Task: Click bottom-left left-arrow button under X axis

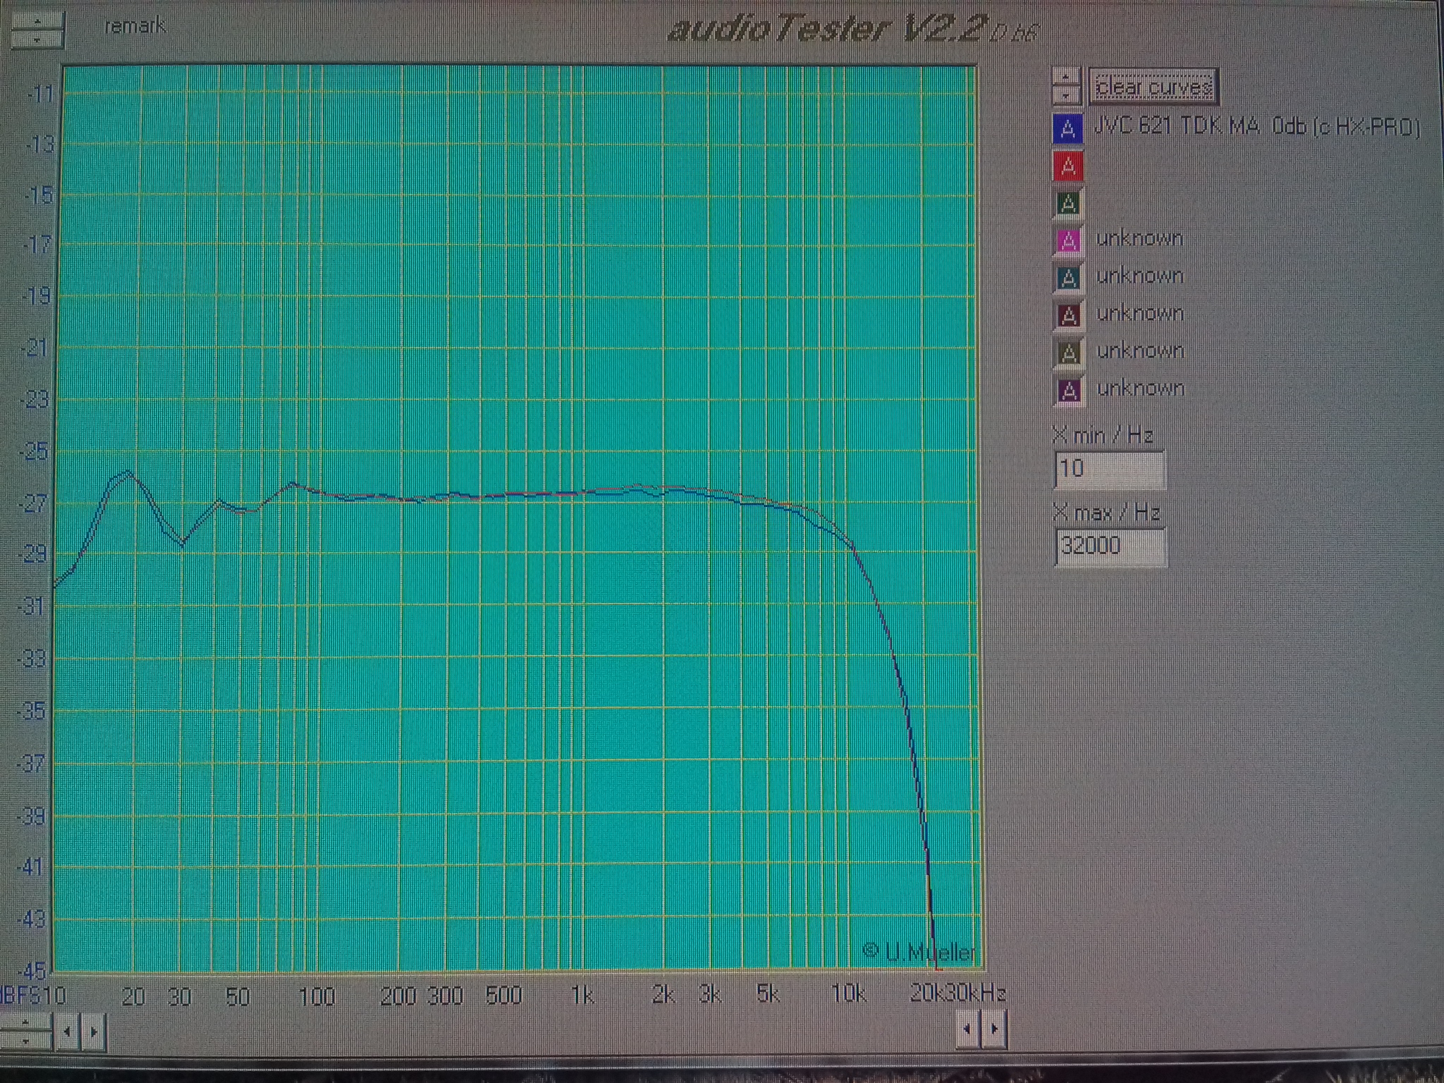Action: click(x=67, y=1032)
